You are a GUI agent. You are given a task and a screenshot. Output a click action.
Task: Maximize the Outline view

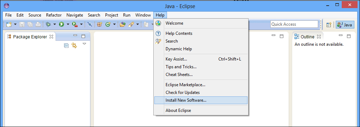click(349, 36)
